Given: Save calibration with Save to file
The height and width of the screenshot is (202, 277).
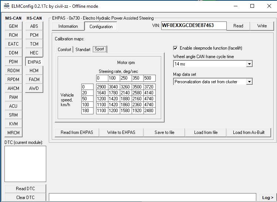Looking at the screenshot, I should (165, 132).
